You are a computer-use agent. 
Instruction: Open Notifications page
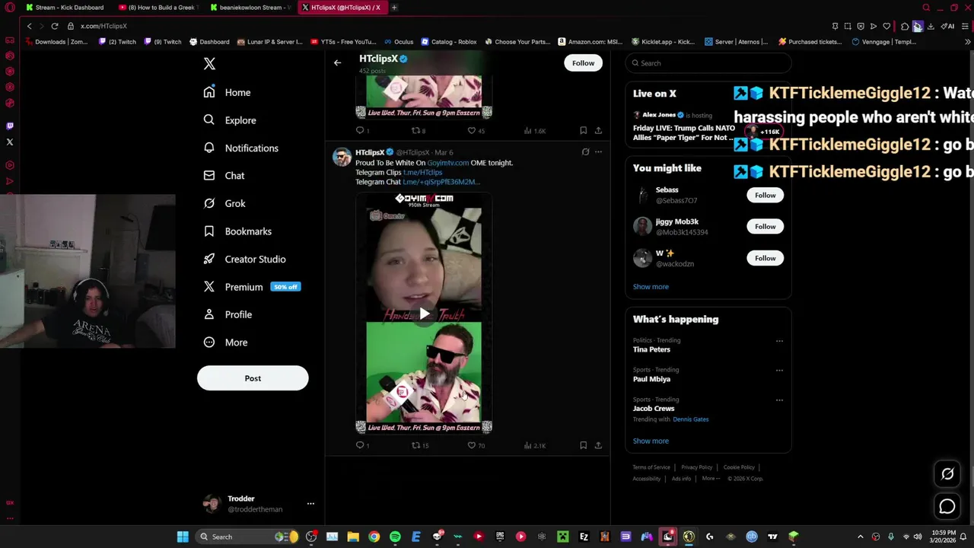point(240,148)
